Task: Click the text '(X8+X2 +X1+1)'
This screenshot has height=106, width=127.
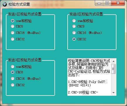Action: pyautogui.click(x=80, y=85)
